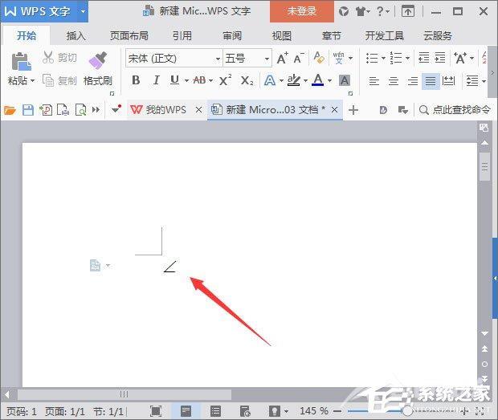The width and height of the screenshot is (498, 420).
Task: Click the zoom slider handle
Action: click(x=407, y=411)
